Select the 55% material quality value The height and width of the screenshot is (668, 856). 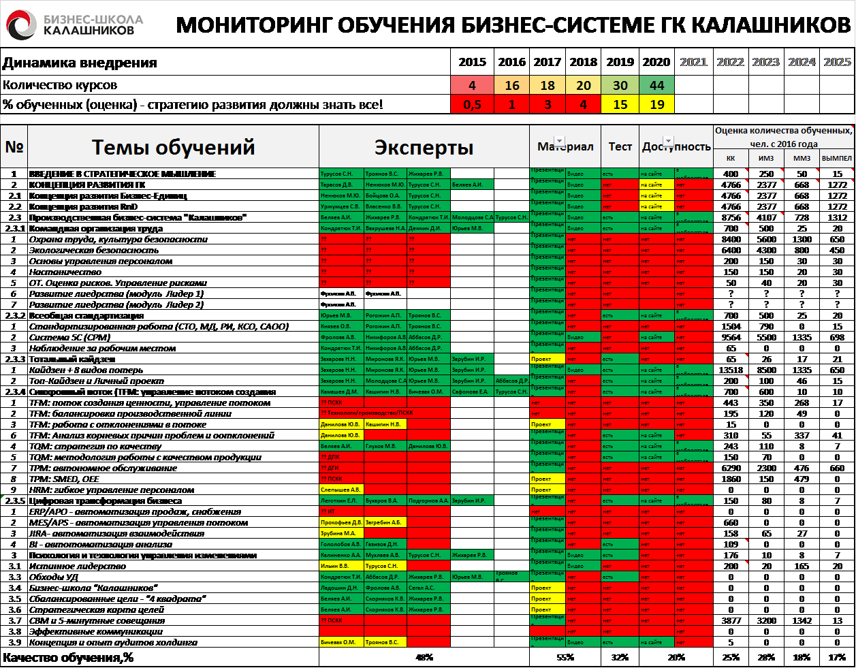tap(565, 657)
